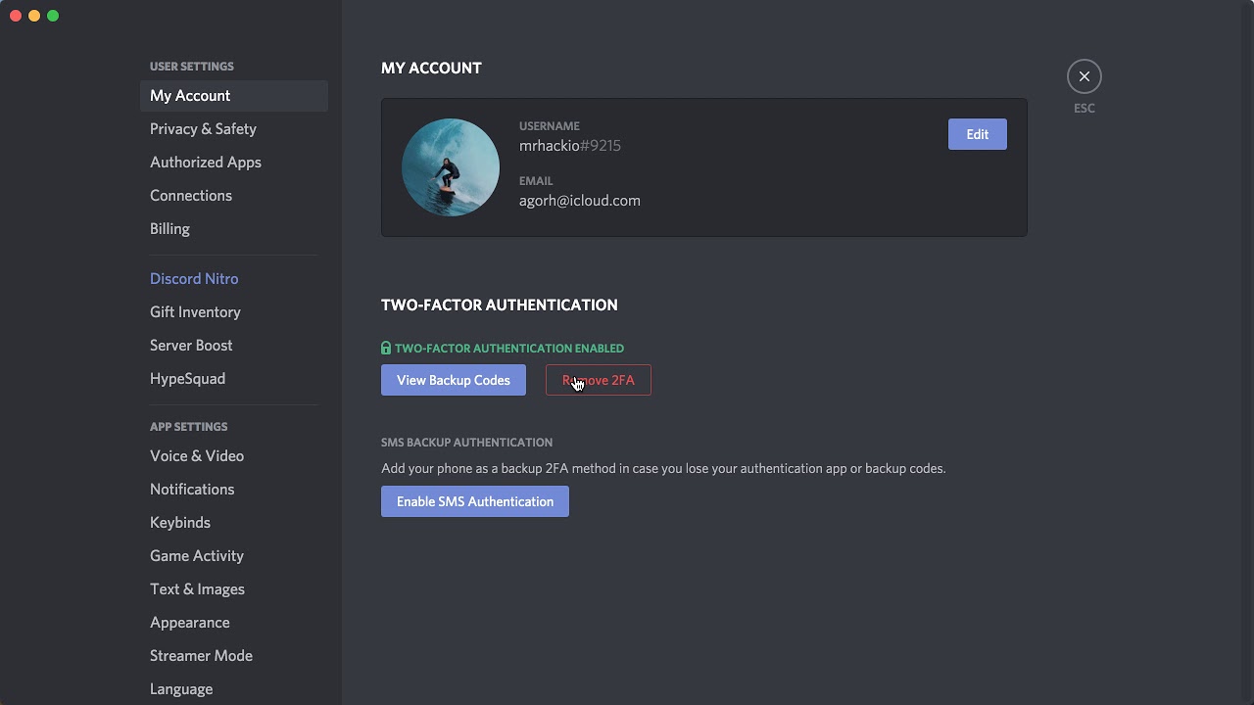This screenshot has width=1254, height=705.
Task: Click Enable SMS Authentication
Action: 475,501
